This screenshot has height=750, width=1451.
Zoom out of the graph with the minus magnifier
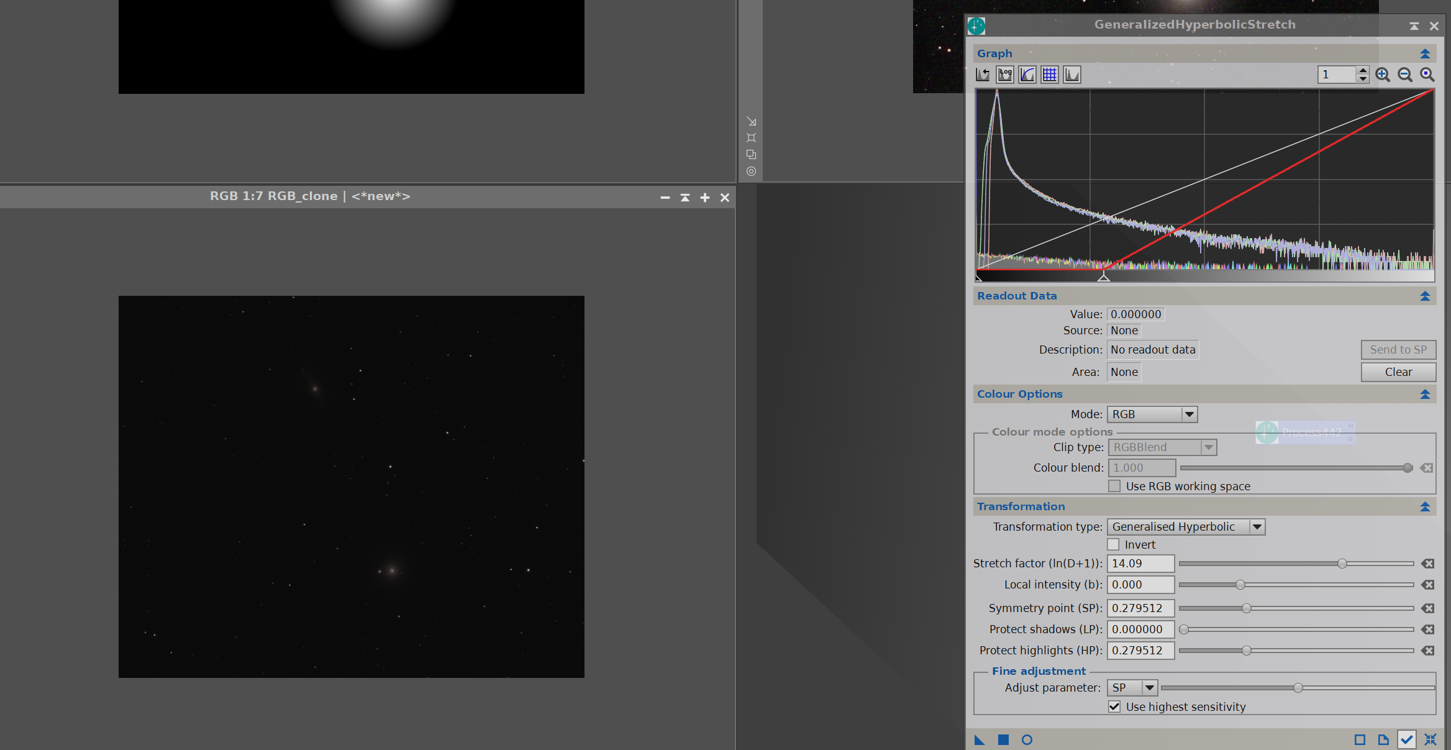pos(1405,75)
